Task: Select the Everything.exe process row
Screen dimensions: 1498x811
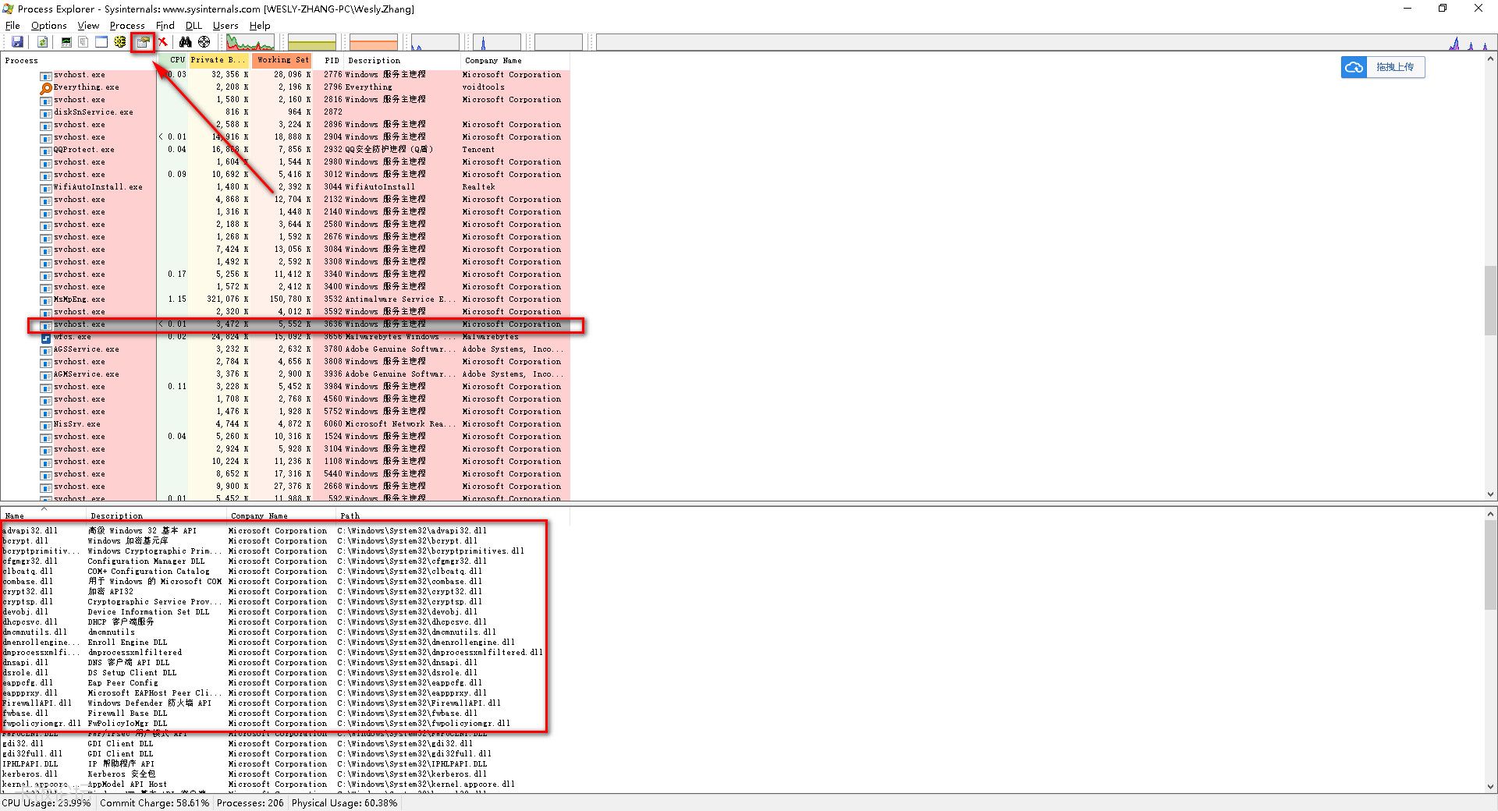Action: (86, 87)
